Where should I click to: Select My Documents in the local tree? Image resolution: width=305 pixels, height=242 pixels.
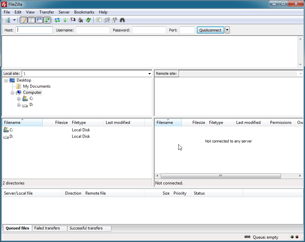pyautogui.click(x=37, y=86)
